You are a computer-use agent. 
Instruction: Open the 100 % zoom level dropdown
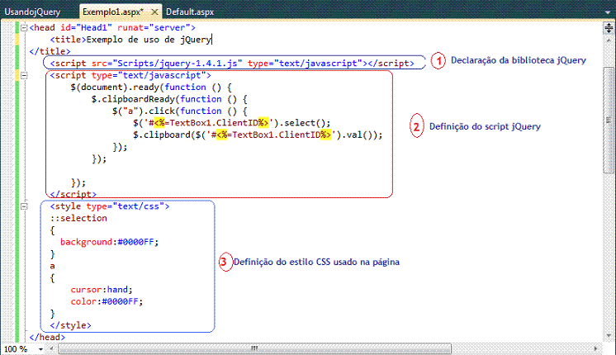pyautogui.click(x=40, y=349)
